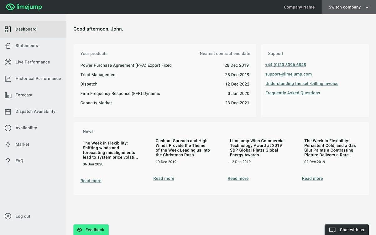Open the Dashboard menu item

pyautogui.click(x=33, y=29)
